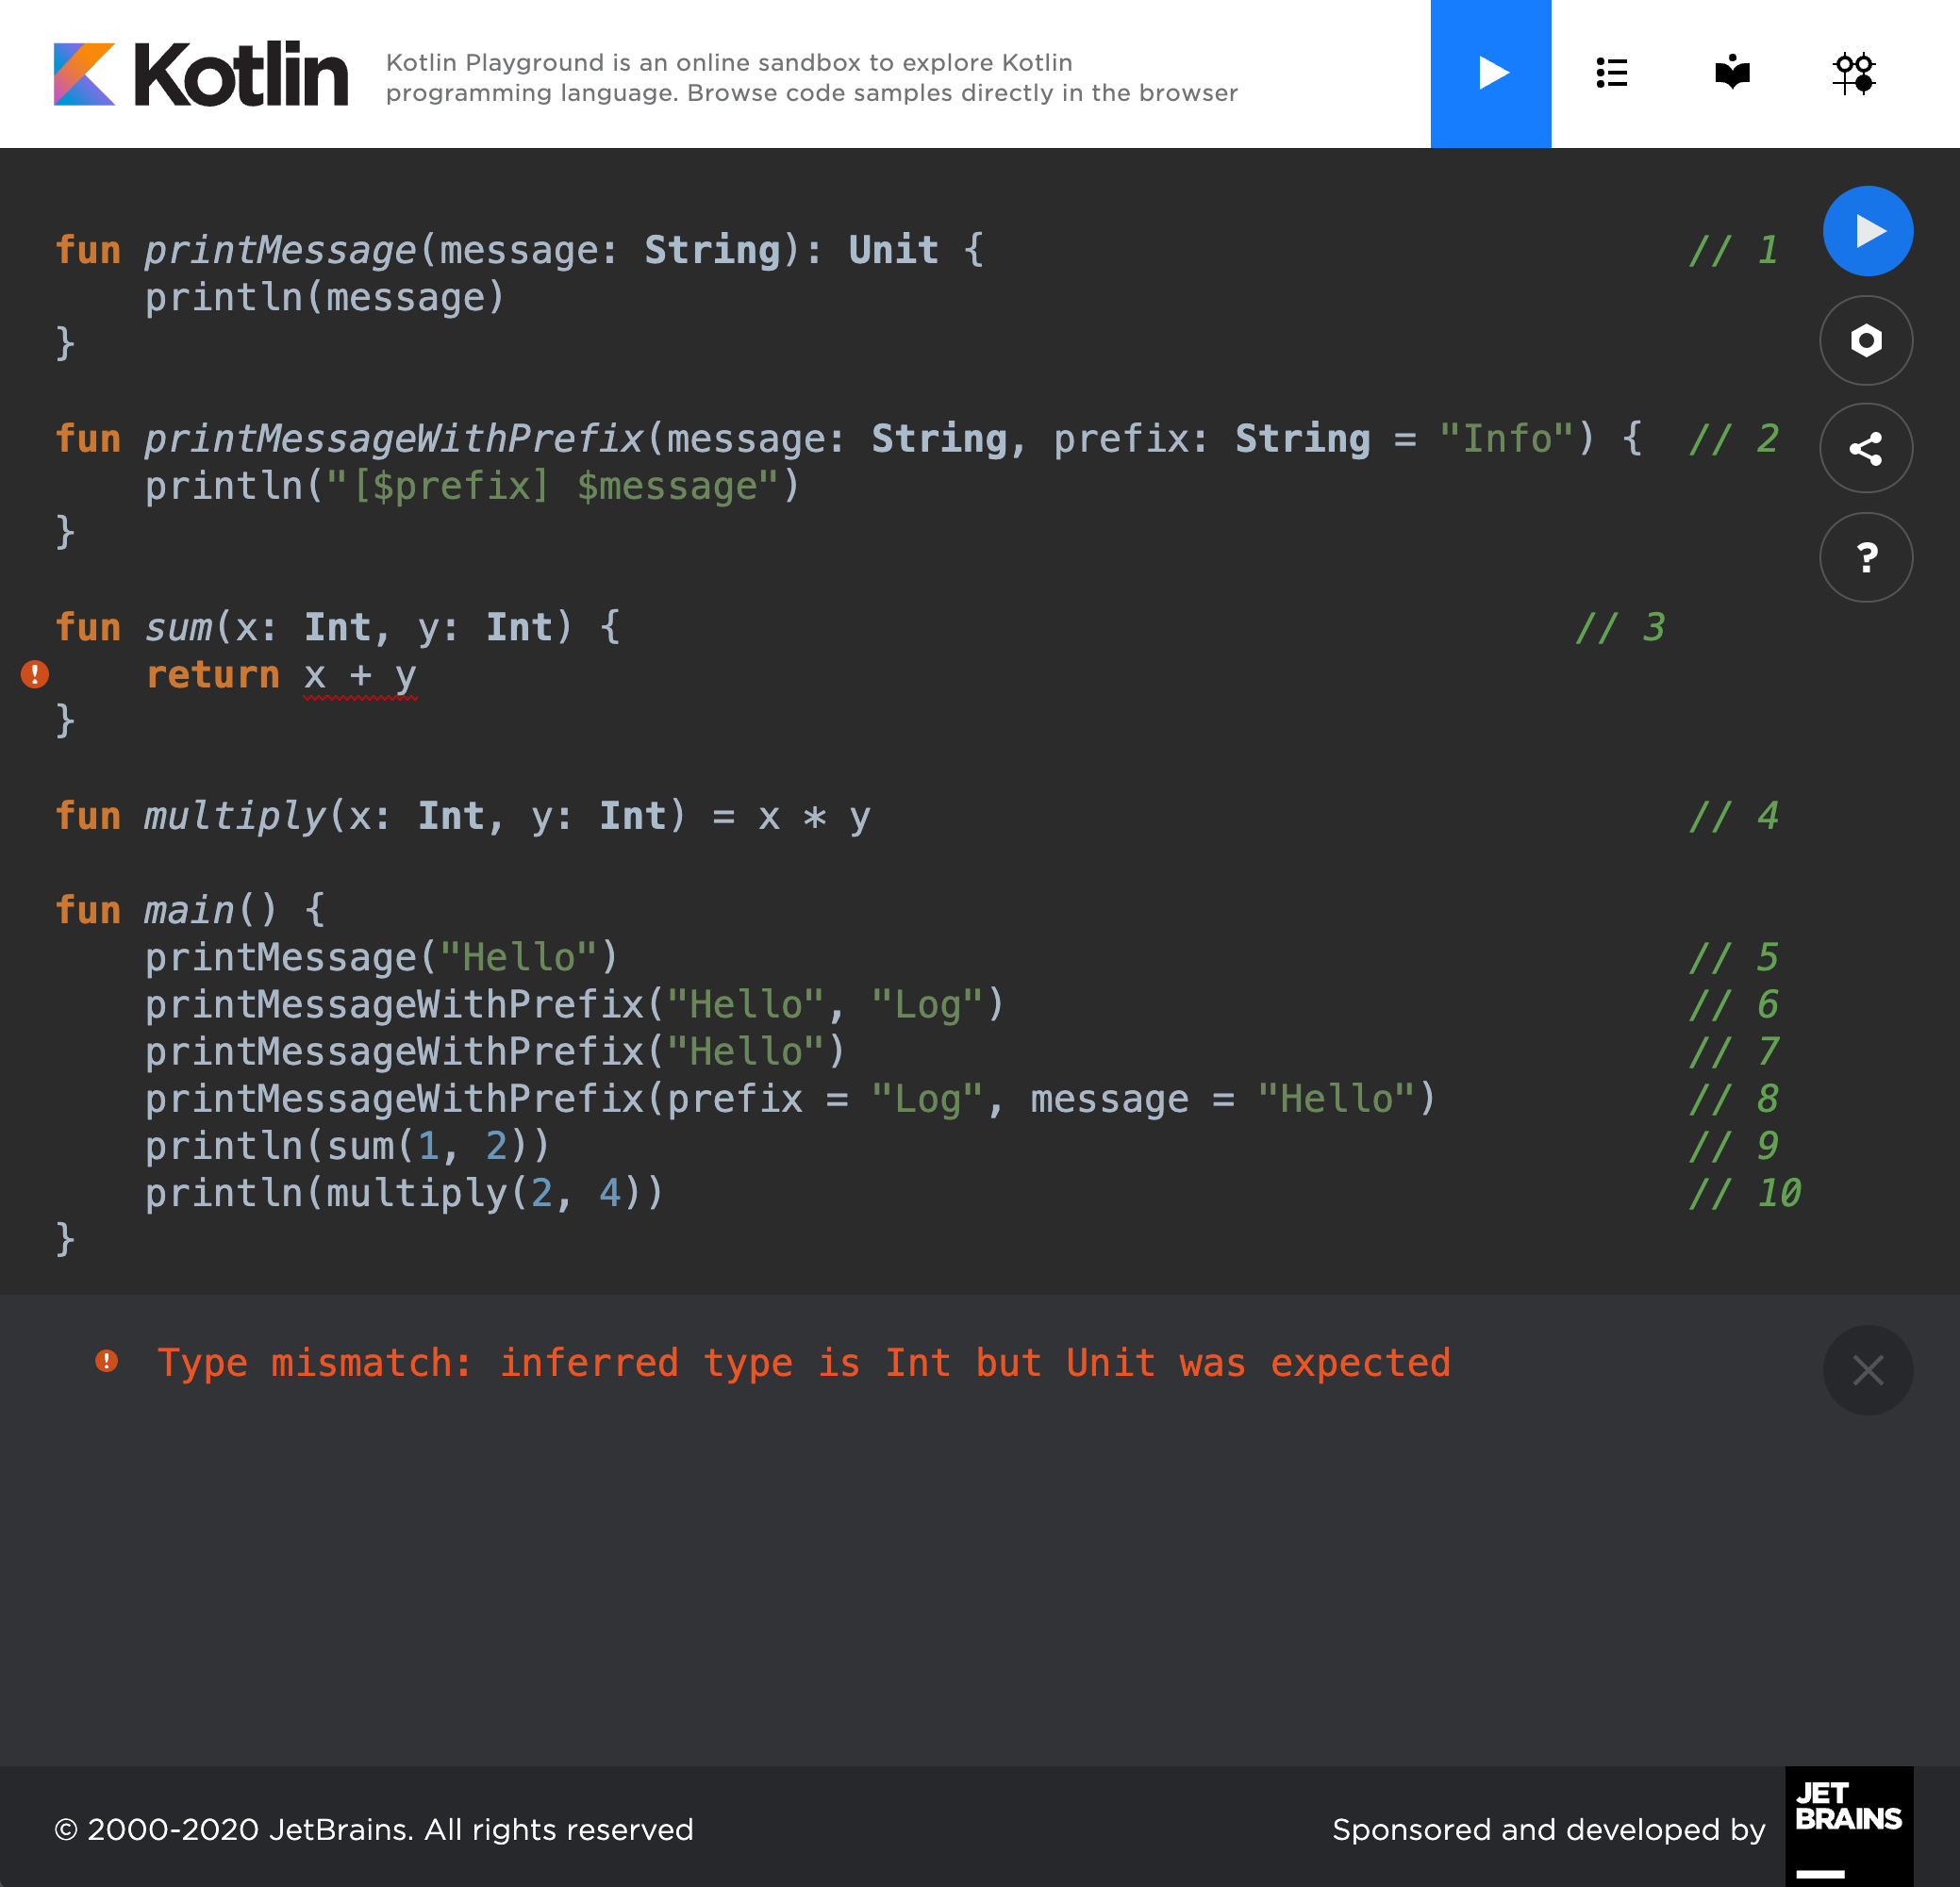The height and width of the screenshot is (1887, 1960).
Task: Click the Kotlin logo in header
Action: click(200, 74)
